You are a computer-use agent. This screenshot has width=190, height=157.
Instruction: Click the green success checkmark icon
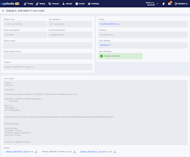pyautogui.click(x=101, y=56)
